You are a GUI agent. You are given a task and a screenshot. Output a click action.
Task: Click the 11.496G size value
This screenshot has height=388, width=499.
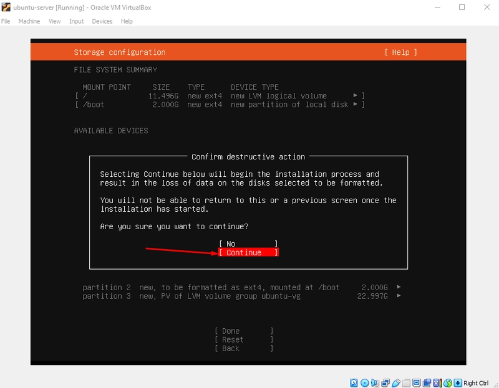tap(163, 96)
